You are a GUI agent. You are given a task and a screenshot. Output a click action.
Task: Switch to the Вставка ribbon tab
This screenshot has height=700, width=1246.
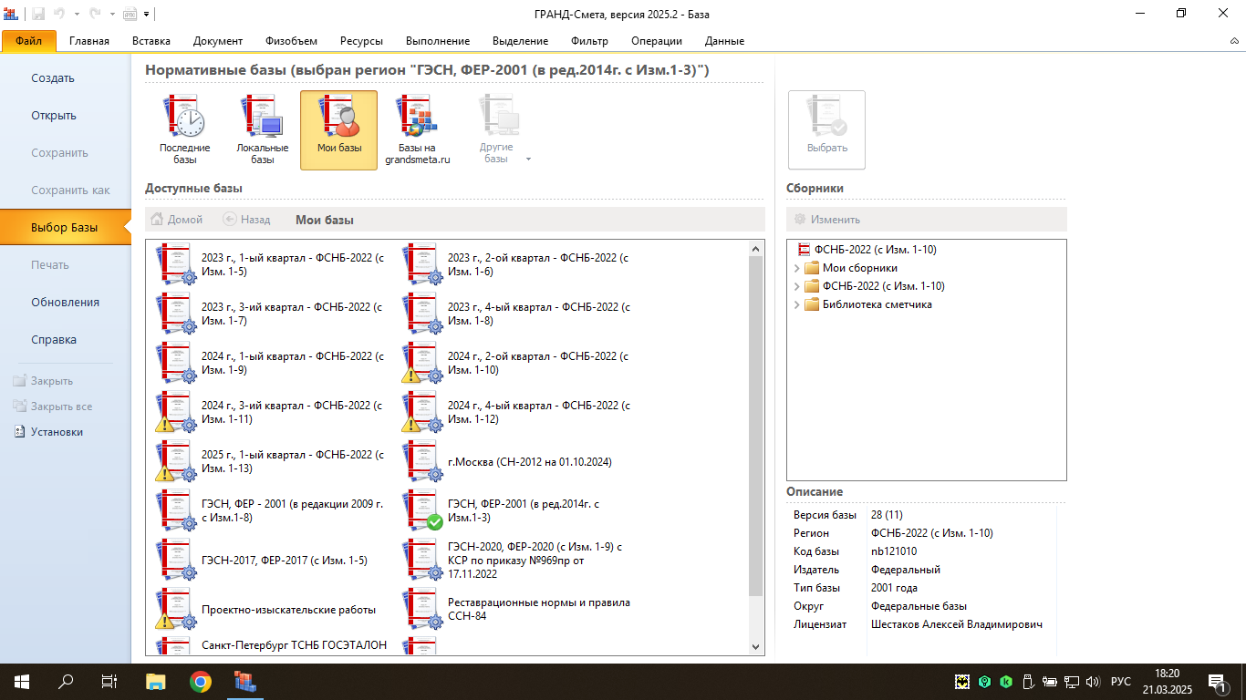(x=151, y=41)
